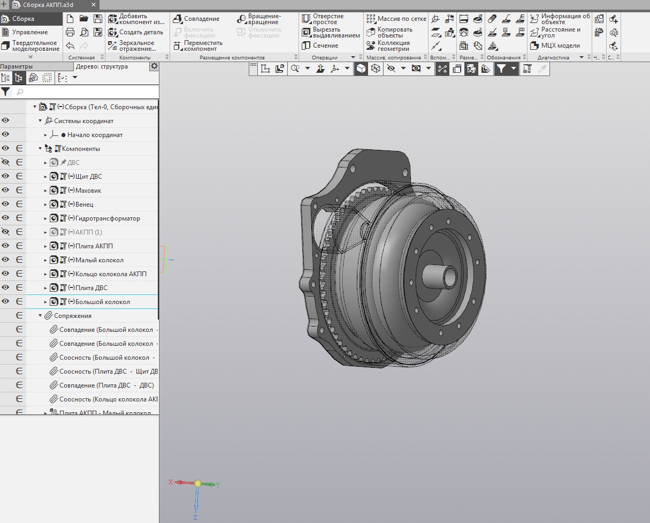Toggle visibility of Большой колокол
Viewport: 650px width, 523px height.
[6, 301]
